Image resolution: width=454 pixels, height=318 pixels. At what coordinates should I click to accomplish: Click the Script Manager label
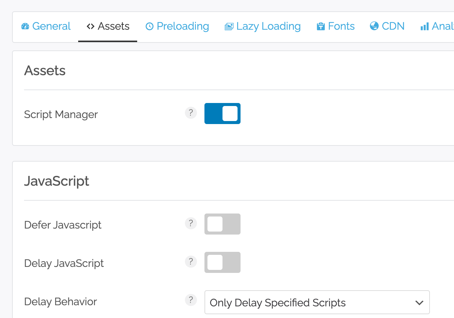pyautogui.click(x=61, y=114)
